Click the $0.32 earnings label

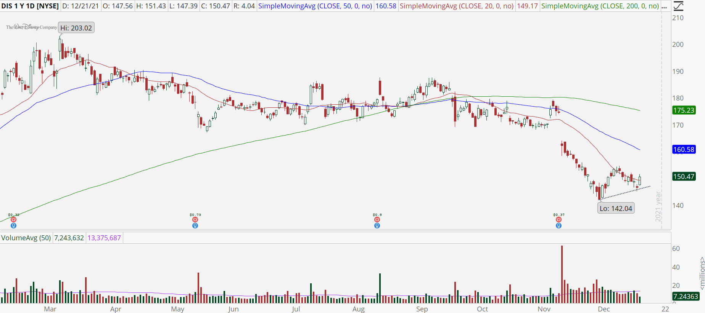tap(14, 215)
